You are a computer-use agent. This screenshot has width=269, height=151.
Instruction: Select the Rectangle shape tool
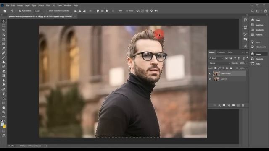(x=3, y=103)
